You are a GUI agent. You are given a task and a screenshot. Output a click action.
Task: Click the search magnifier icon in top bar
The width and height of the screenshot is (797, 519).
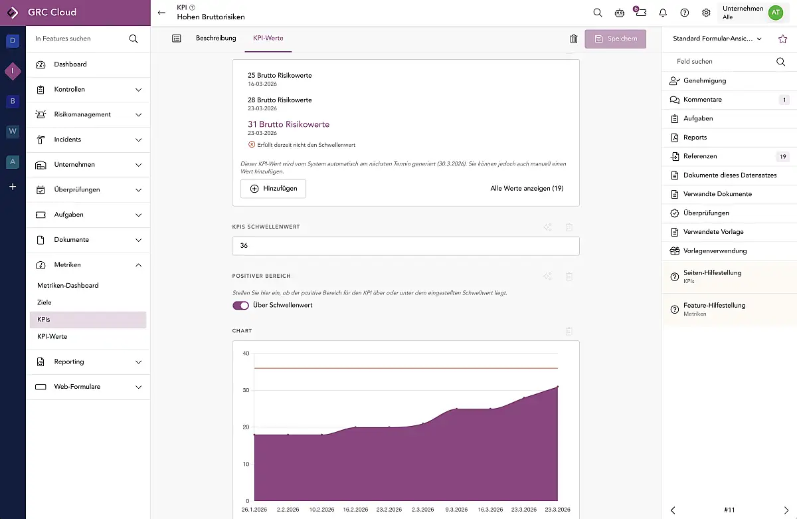tap(598, 13)
